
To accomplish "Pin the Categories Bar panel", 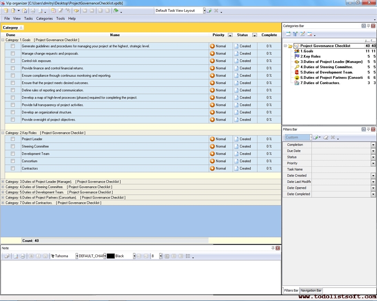I will 368,26.
